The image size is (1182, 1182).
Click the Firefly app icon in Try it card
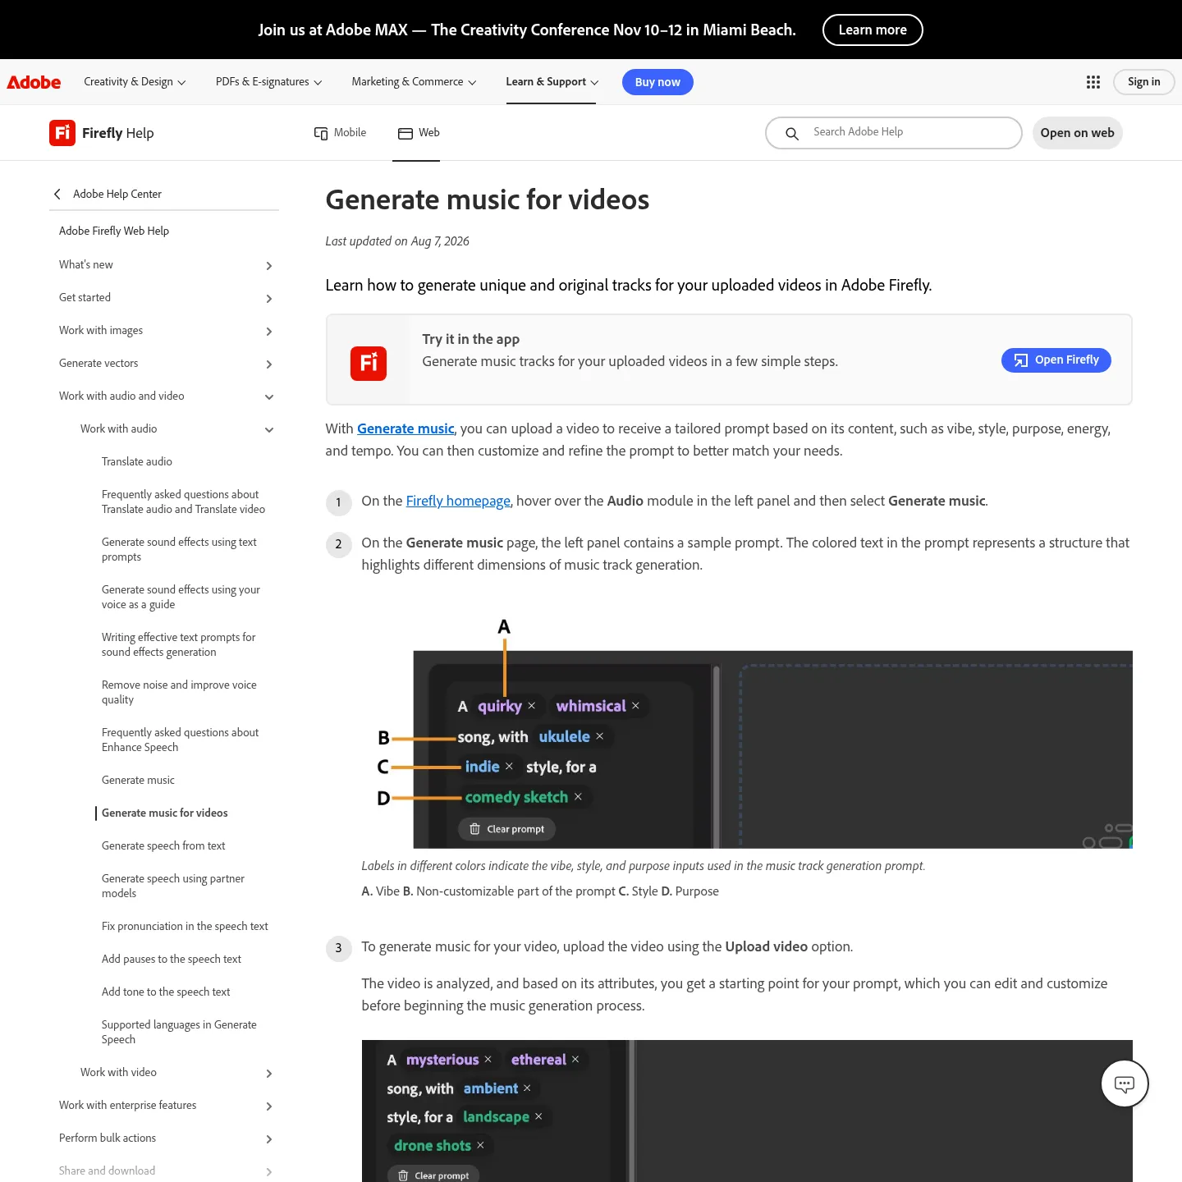tap(369, 363)
